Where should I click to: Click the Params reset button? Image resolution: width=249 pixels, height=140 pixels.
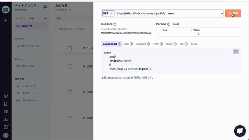(x=176, y=24)
